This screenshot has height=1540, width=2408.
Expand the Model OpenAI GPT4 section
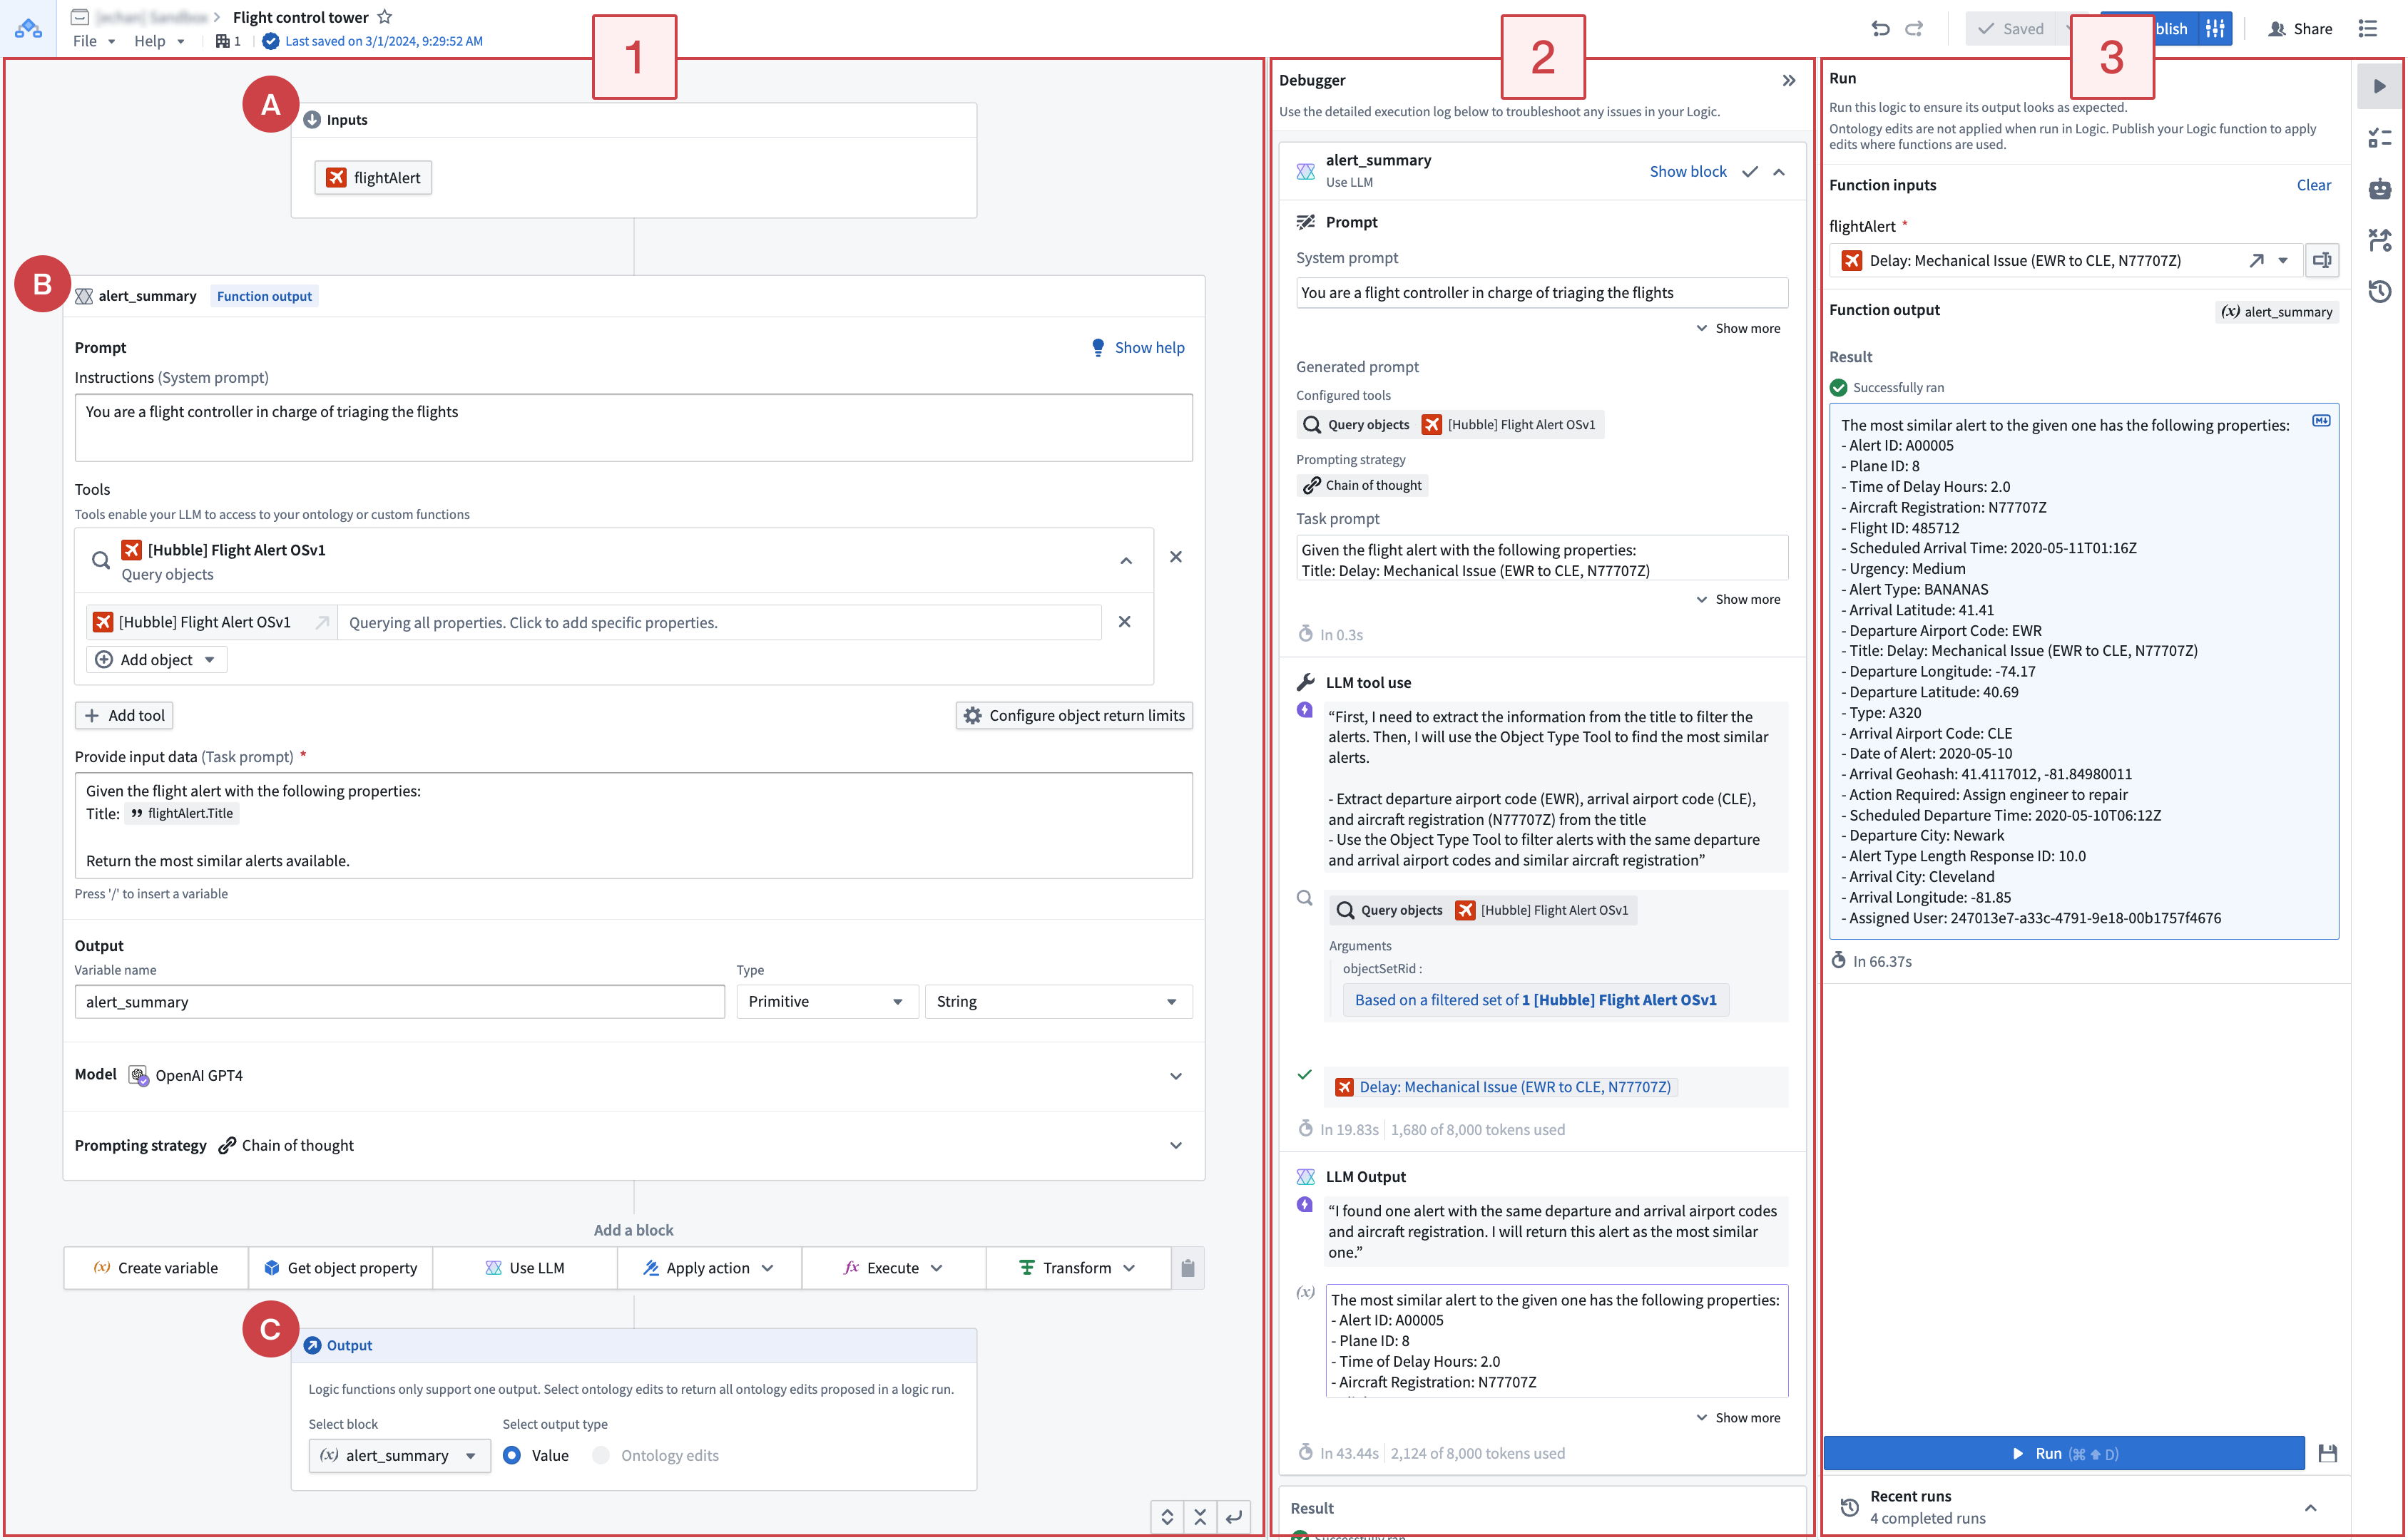point(1176,1076)
